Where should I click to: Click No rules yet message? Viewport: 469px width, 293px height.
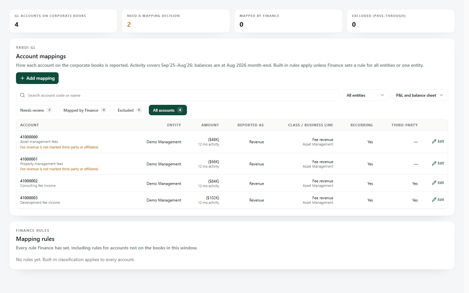75,260
